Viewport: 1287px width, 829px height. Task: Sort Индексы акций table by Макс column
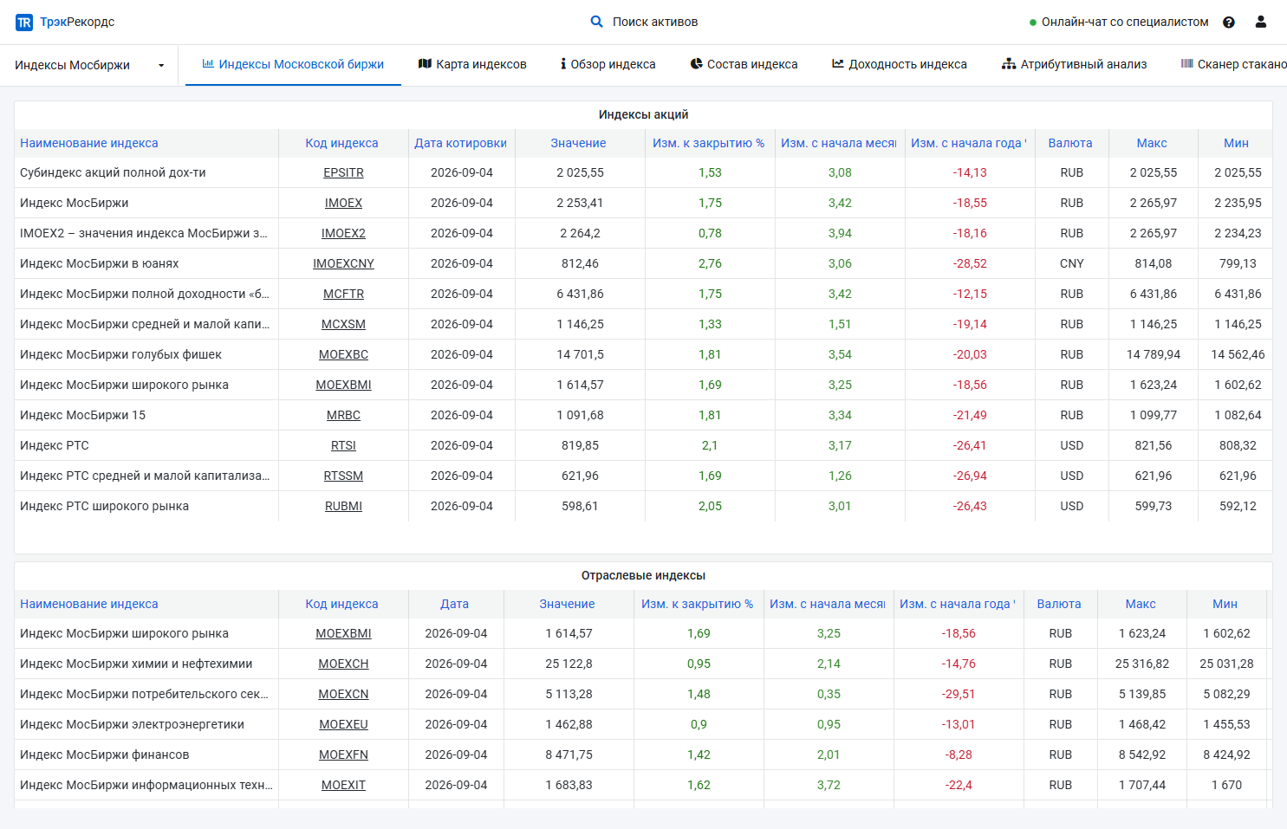[1152, 143]
